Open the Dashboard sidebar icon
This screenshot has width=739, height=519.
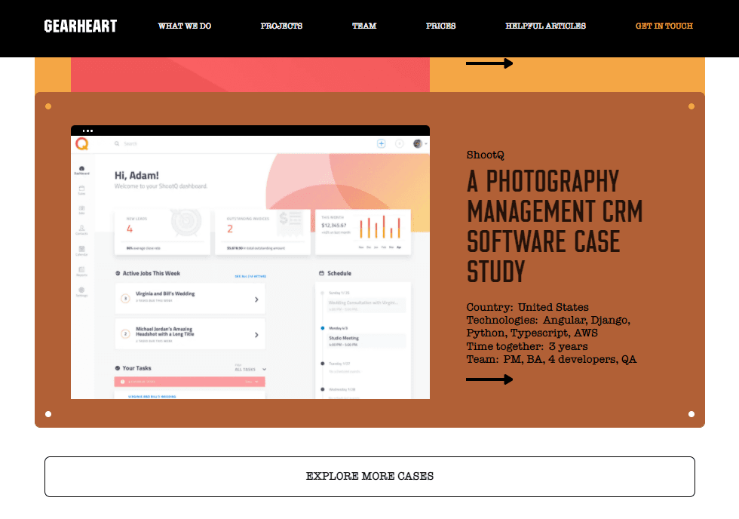pyautogui.click(x=81, y=170)
